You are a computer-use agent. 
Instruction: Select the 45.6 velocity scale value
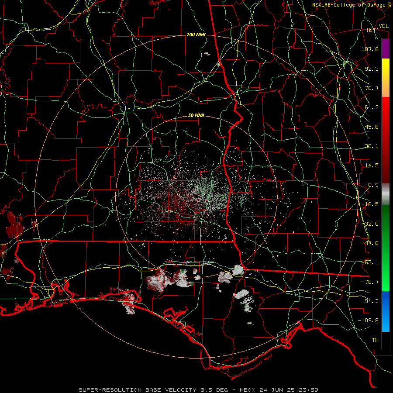pyautogui.click(x=372, y=127)
